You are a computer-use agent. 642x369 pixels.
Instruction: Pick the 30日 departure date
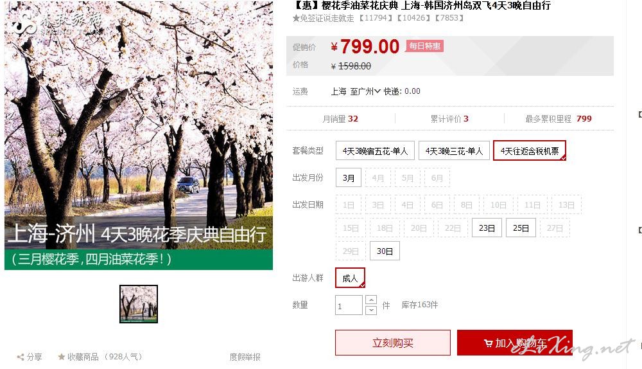tap(385, 251)
